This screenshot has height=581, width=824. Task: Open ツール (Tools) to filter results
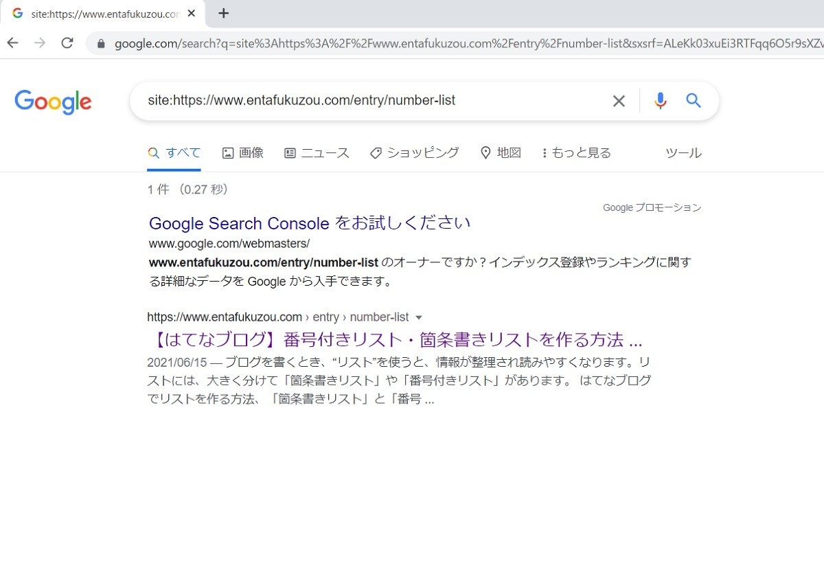click(x=683, y=152)
